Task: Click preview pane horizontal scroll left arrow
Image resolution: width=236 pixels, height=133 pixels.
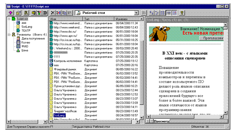Action: (149, 116)
